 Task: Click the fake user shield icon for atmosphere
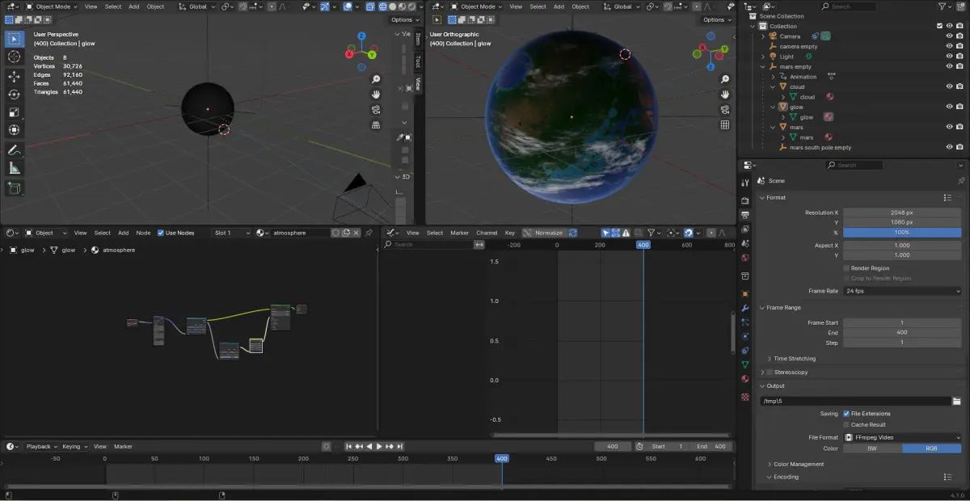(335, 233)
